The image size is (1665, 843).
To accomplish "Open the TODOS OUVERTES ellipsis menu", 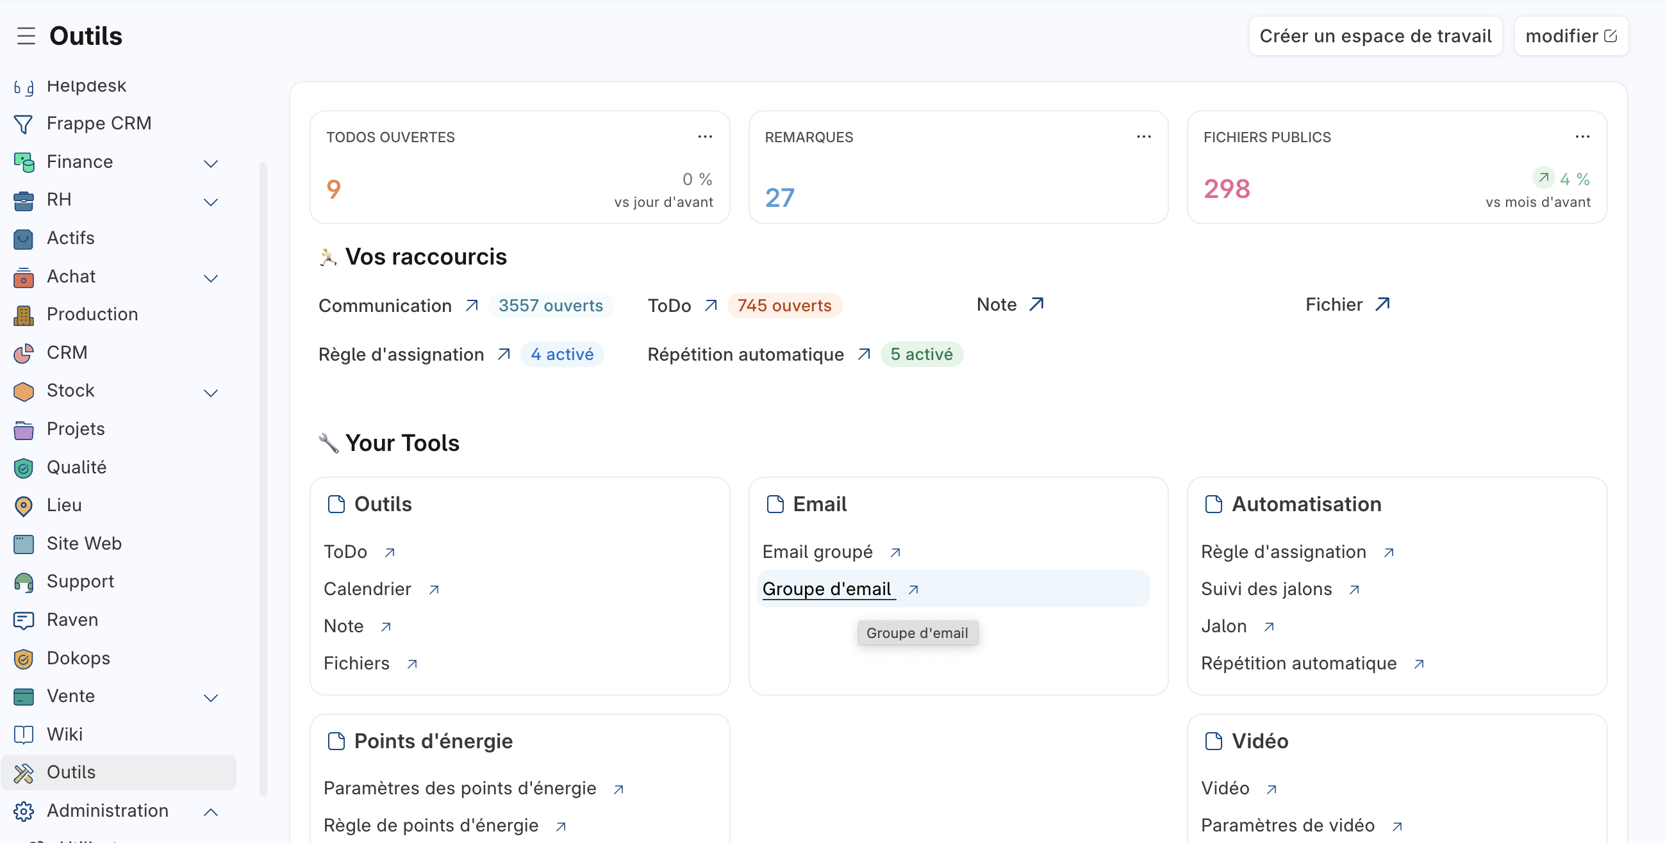I will click(705, 136).
